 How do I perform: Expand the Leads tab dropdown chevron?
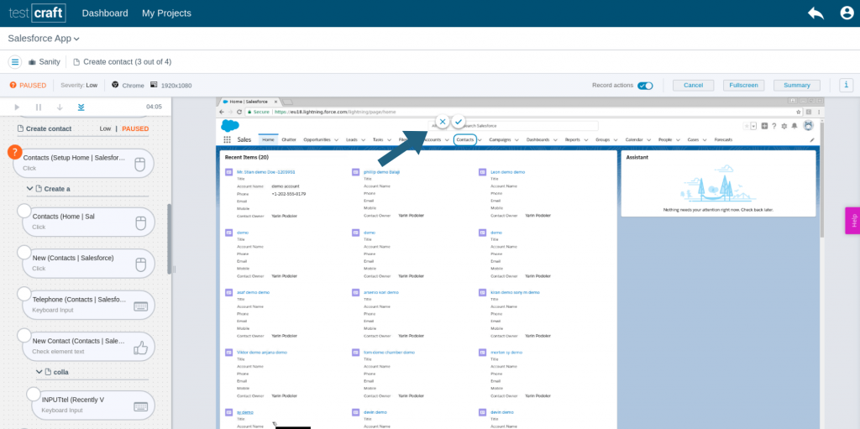coord(364,140)
